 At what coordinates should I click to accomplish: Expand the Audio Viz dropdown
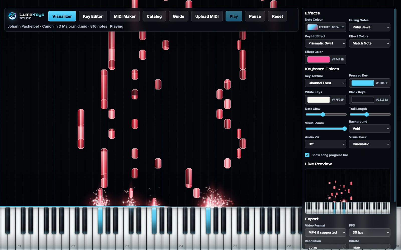coord(326,144)
